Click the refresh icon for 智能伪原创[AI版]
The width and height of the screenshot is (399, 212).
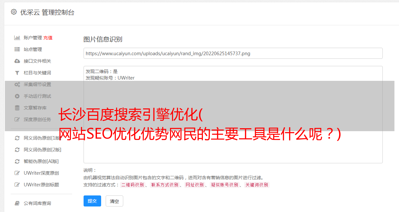pos(17,161)
